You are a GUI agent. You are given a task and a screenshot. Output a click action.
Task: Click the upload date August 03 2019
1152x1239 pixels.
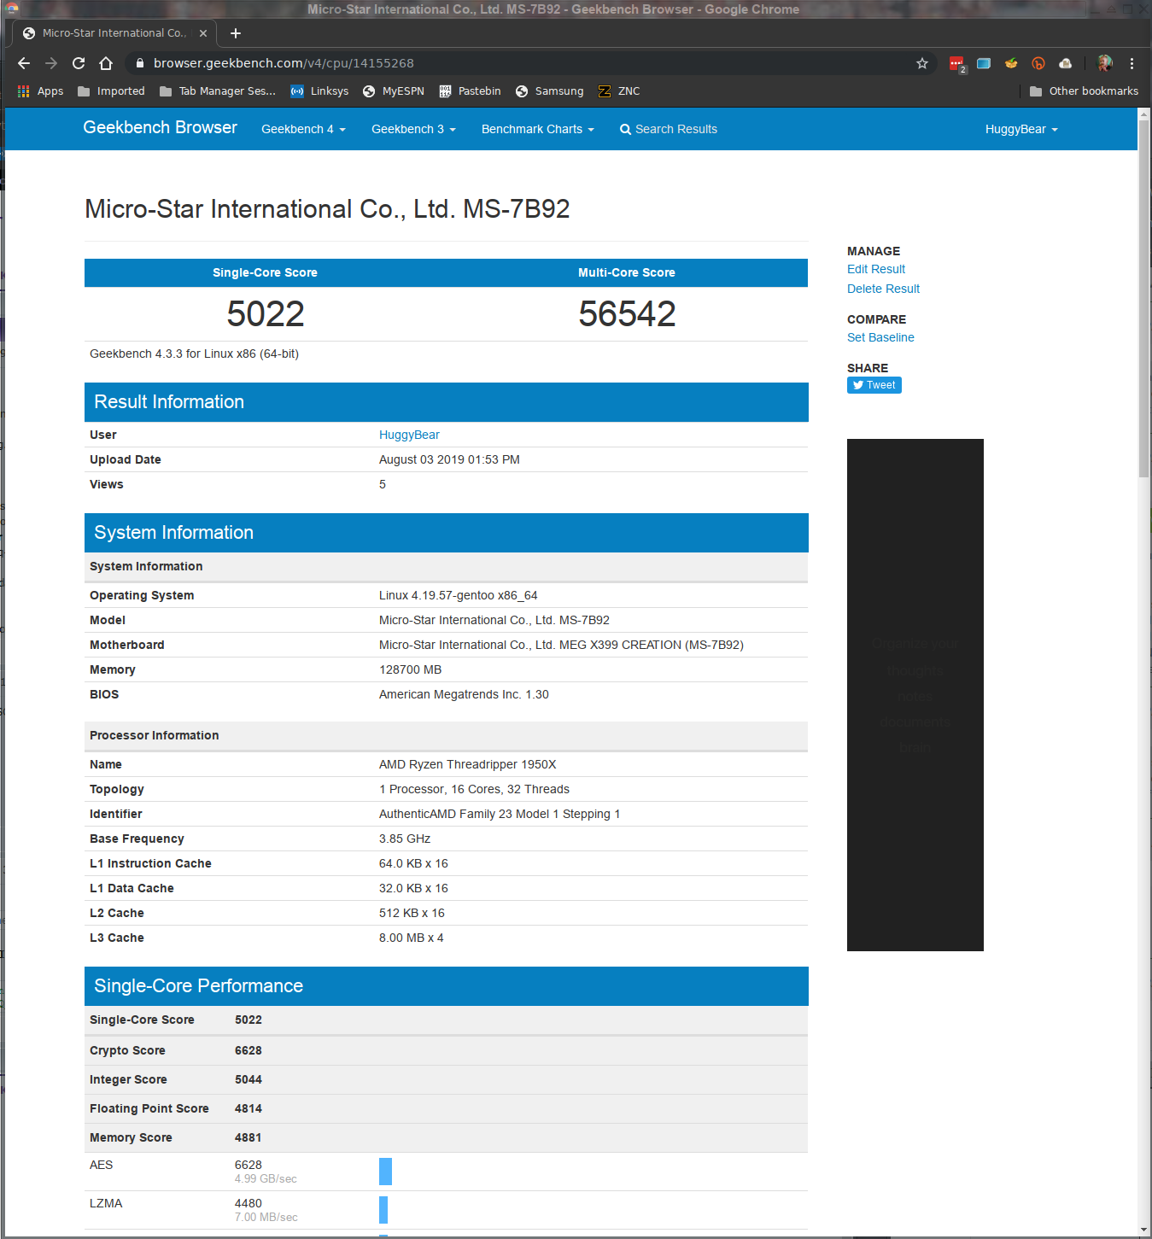[x=449, y=459]
